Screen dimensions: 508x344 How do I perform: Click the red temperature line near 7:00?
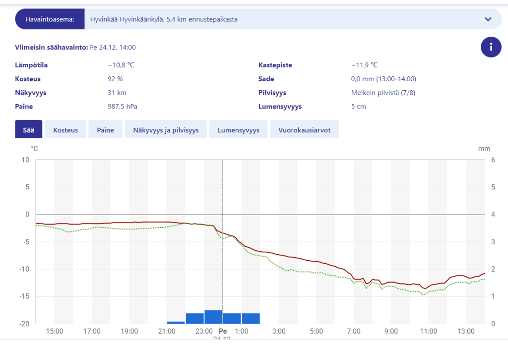coord(354,278)
